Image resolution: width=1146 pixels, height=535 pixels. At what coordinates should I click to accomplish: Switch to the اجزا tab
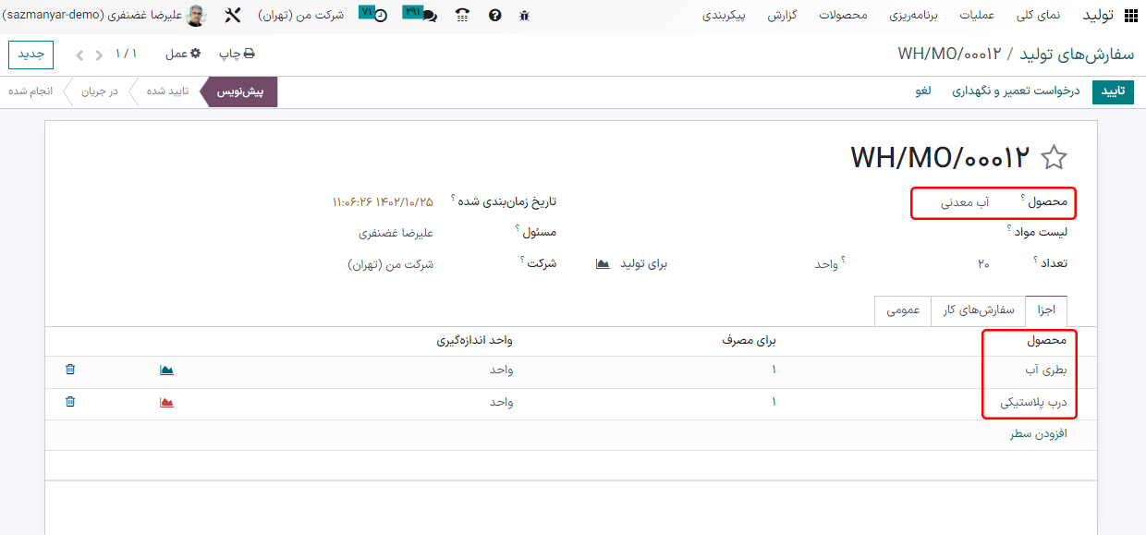point(1046,310)
